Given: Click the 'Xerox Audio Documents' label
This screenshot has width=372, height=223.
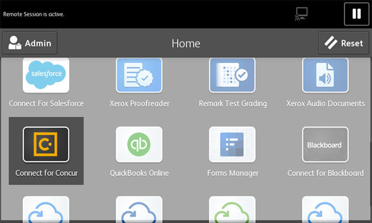Looking at the screenshot, I should pyautogui.click(x=325, y=103).
